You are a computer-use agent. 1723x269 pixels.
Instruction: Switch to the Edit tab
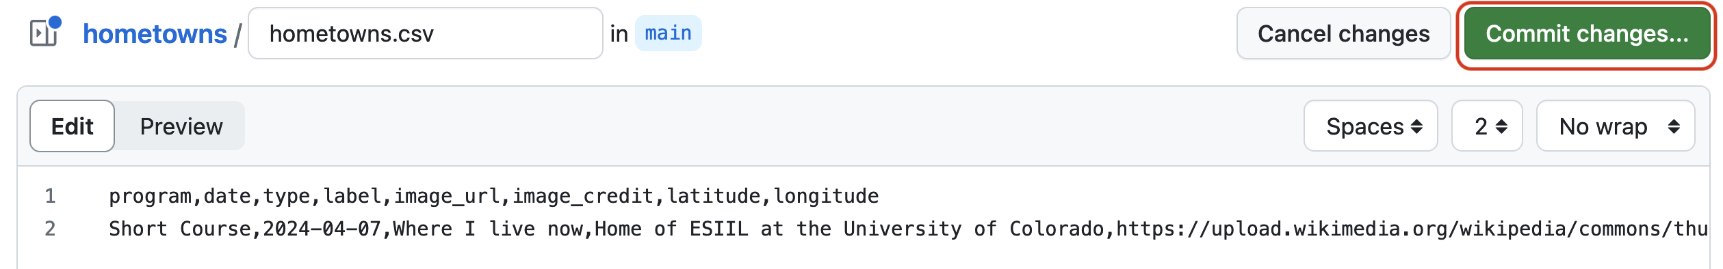pos(73,126)
